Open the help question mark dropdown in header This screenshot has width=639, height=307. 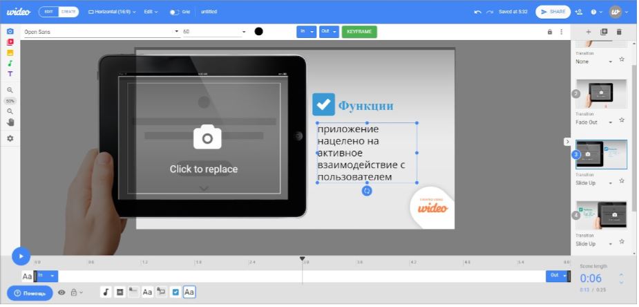pyautogui.click(x=595, y=12)
